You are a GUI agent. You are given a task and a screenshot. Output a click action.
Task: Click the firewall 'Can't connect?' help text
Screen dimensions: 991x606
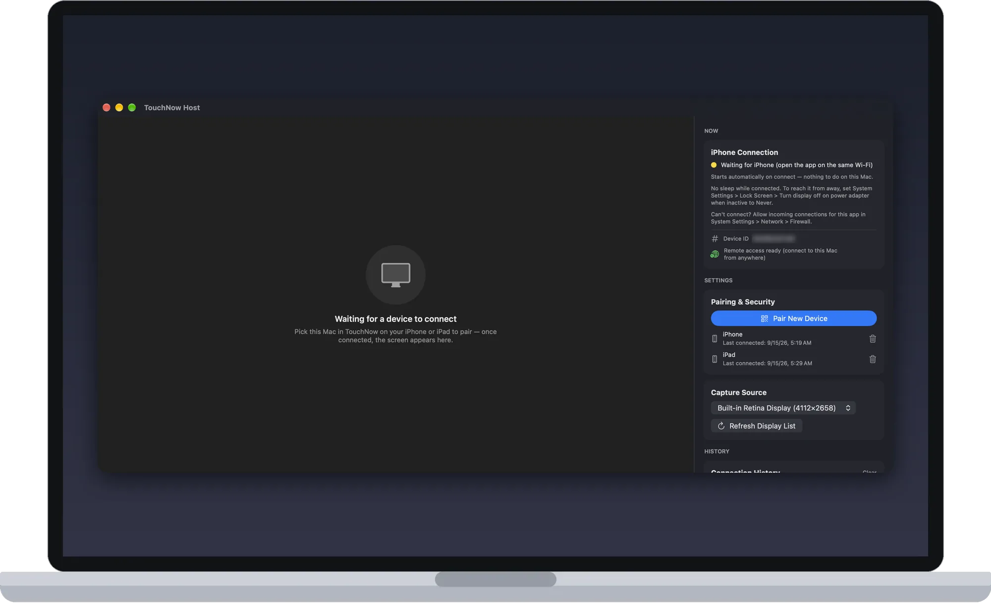(x=788, y=218)
